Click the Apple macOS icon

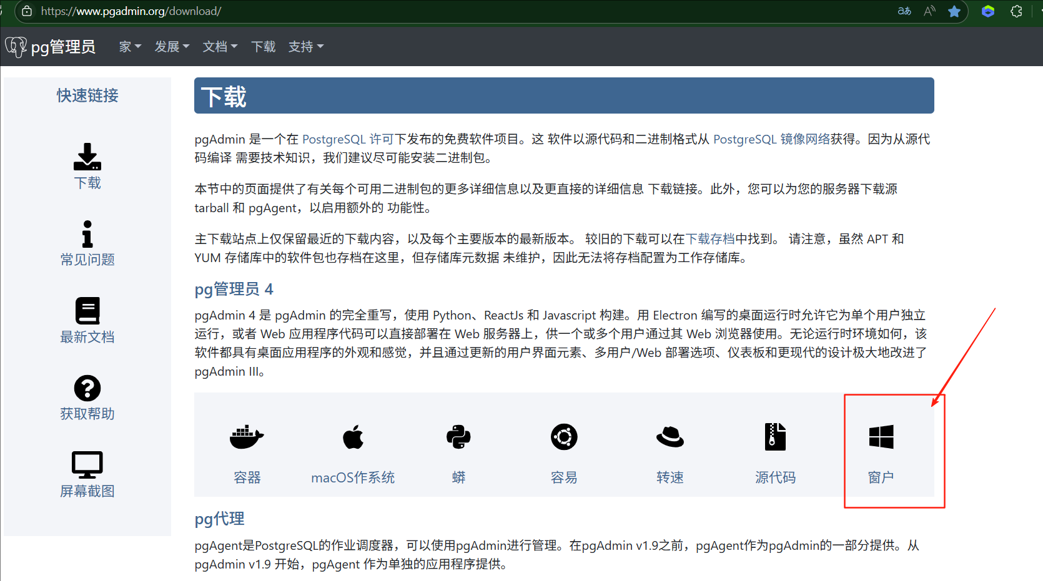[353, 437]
